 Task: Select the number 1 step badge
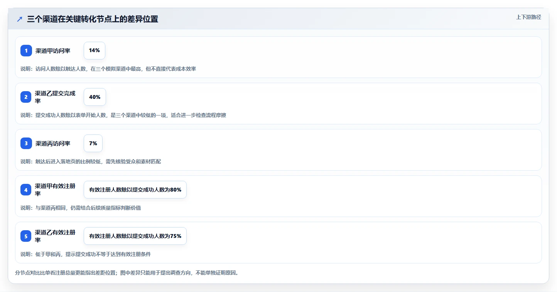tap(26, 51)
